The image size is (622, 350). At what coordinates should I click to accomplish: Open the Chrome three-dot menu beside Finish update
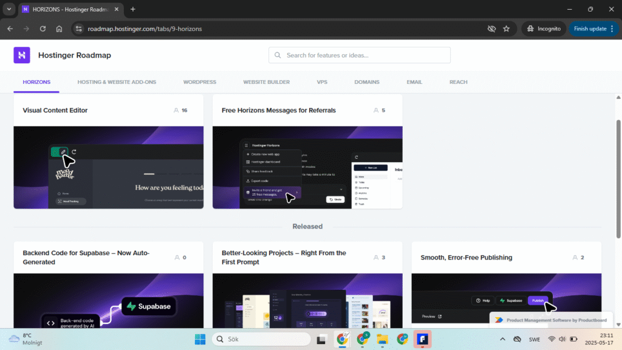[612, 29]
